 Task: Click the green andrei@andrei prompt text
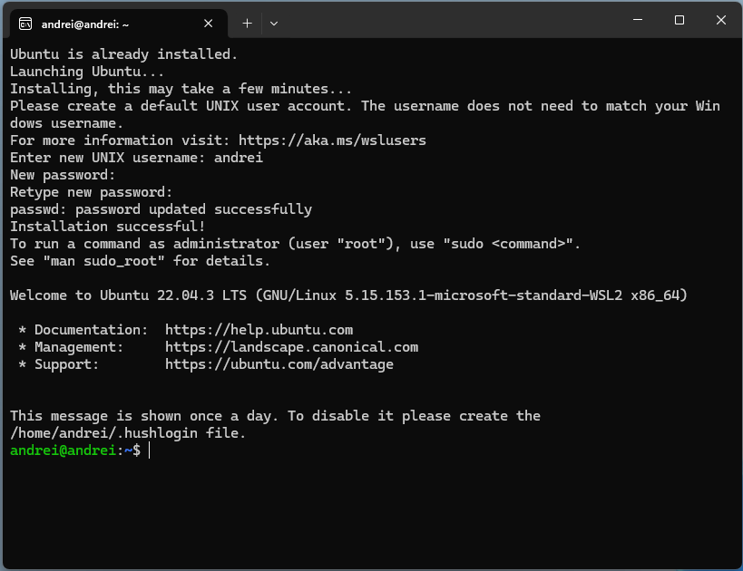pyautogui.click(x=63, y=450)
